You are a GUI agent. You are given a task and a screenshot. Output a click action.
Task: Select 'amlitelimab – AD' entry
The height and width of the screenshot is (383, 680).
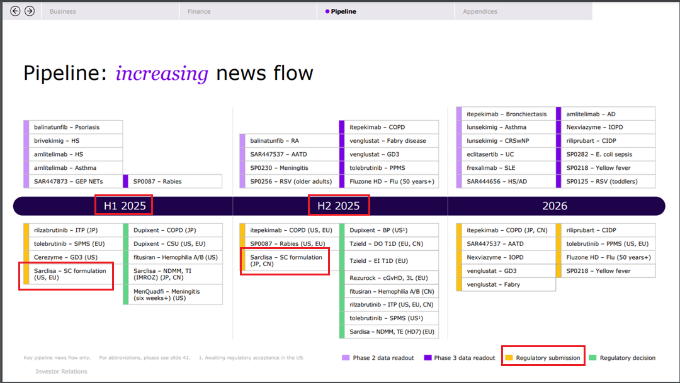[x=606, y=114]
